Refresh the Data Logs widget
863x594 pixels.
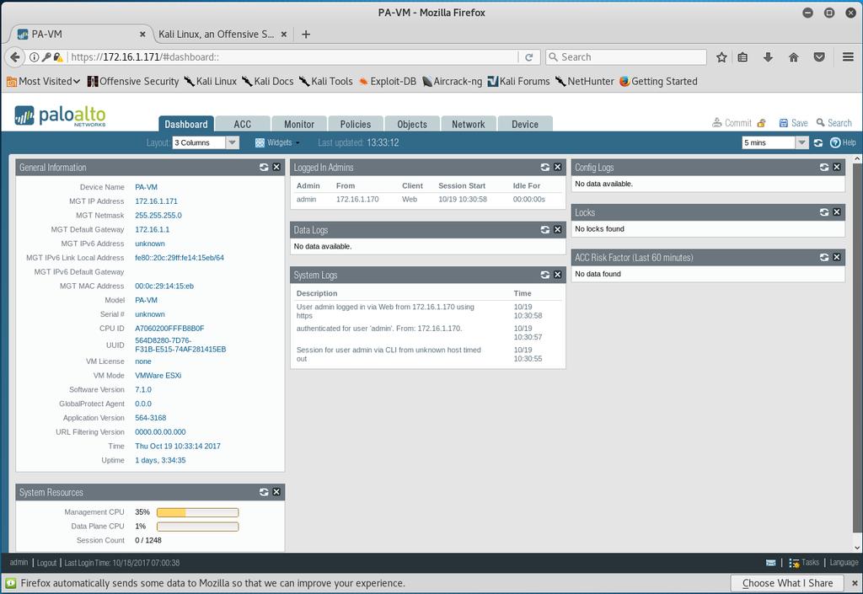click(x=545, y=230)
